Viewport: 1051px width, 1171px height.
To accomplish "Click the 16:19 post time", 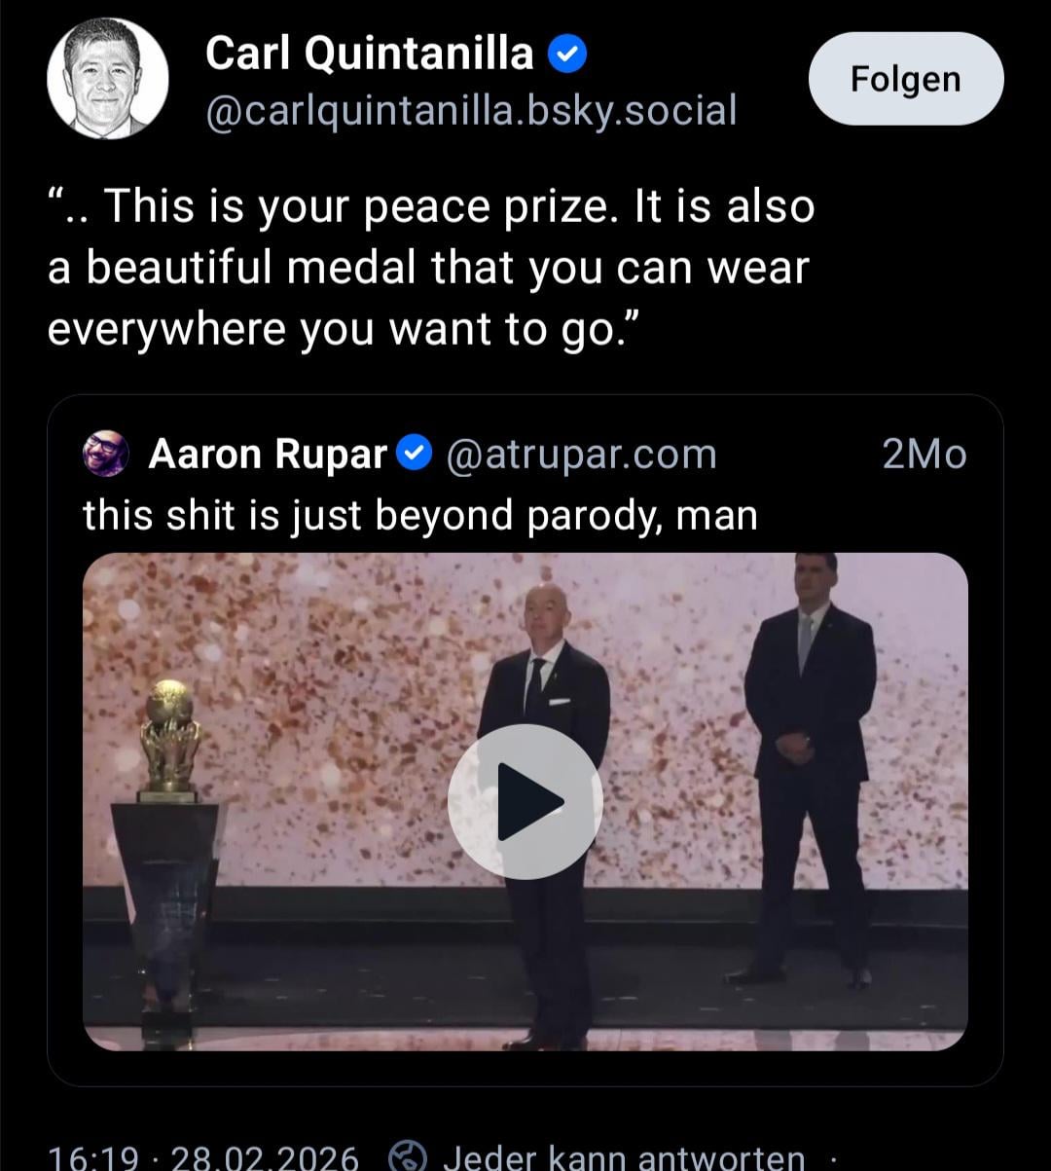I will pos(92,1157).
